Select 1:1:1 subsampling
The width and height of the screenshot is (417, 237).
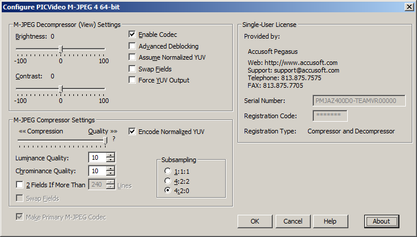(x=168, y=171)
